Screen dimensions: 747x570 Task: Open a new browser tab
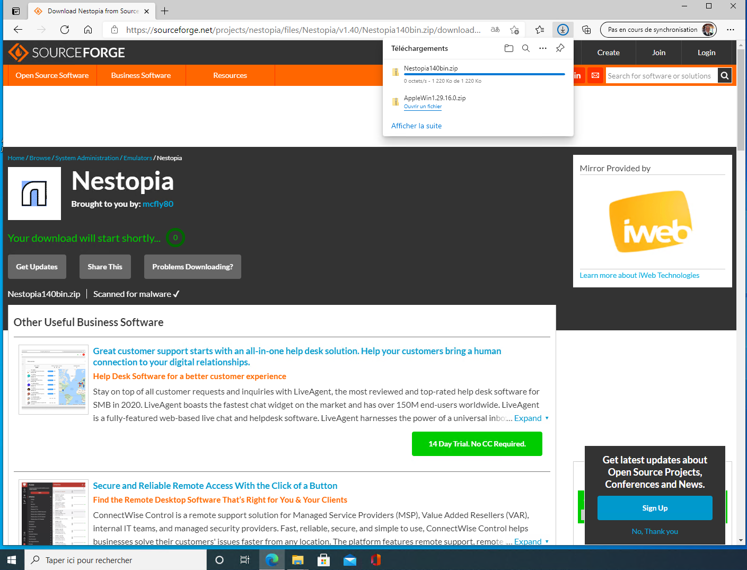pos(165,11)
